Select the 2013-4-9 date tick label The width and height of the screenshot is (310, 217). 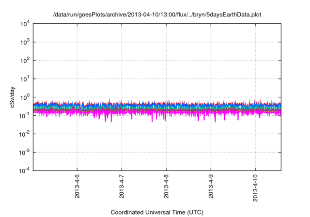(x=211, y=186)
